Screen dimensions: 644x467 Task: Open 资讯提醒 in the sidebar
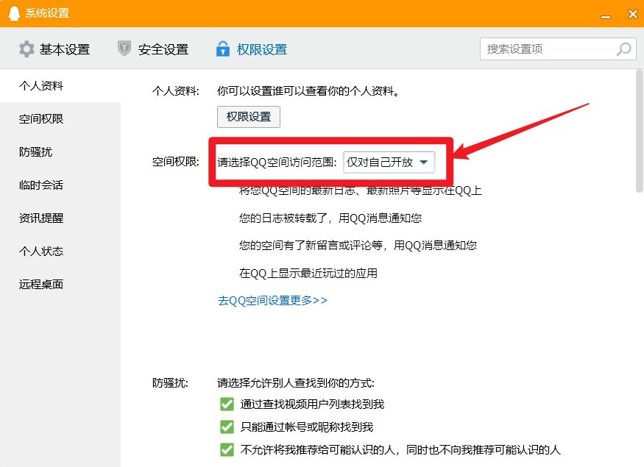click(60, 218)
